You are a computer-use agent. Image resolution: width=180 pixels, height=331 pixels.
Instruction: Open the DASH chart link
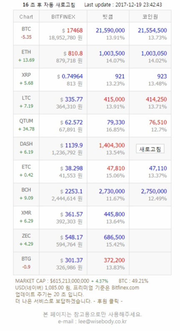pyautogui.click(x=26, y=144)
